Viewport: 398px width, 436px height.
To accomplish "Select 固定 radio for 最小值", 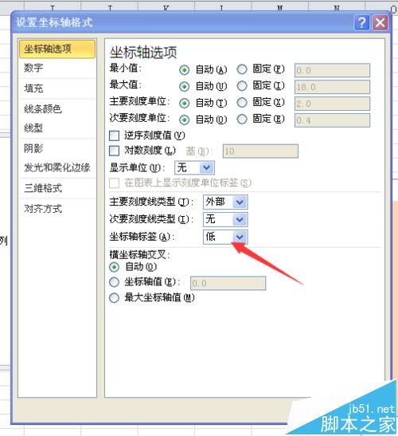I will coord(242,69).
